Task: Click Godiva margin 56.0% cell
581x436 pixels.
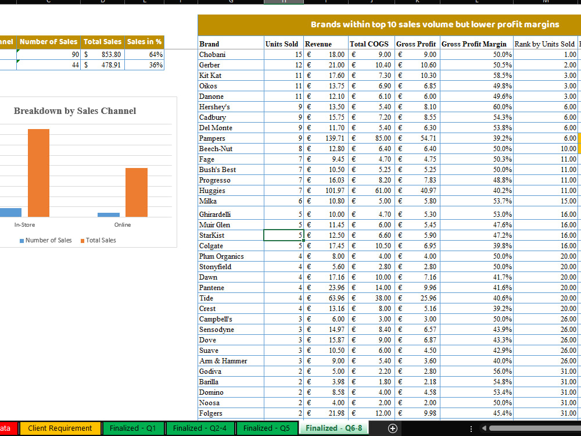Action: pyautogui.click(x=476, y=371)
